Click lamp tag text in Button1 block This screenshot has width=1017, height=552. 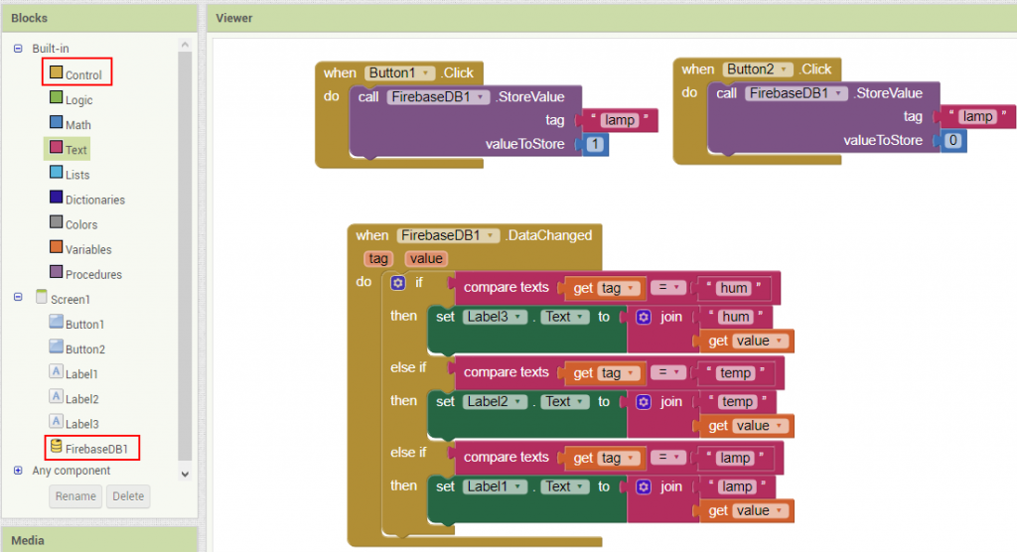[620, 120]
